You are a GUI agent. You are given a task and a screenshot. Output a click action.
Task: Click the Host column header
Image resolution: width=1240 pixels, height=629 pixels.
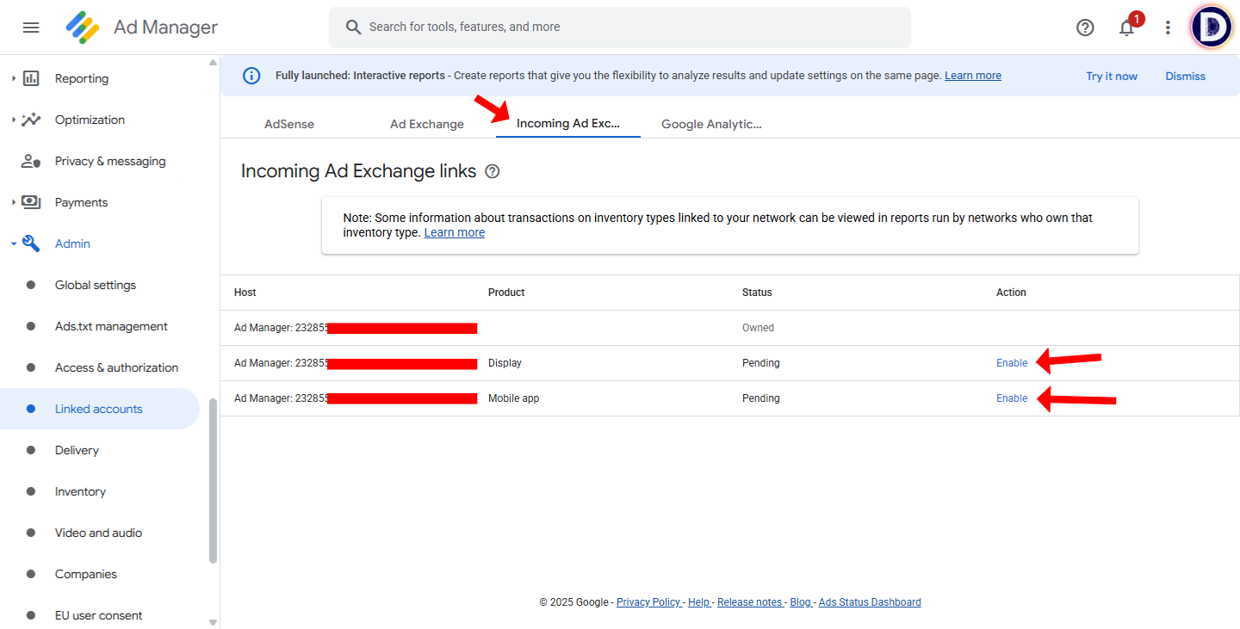tap(245, 293)
